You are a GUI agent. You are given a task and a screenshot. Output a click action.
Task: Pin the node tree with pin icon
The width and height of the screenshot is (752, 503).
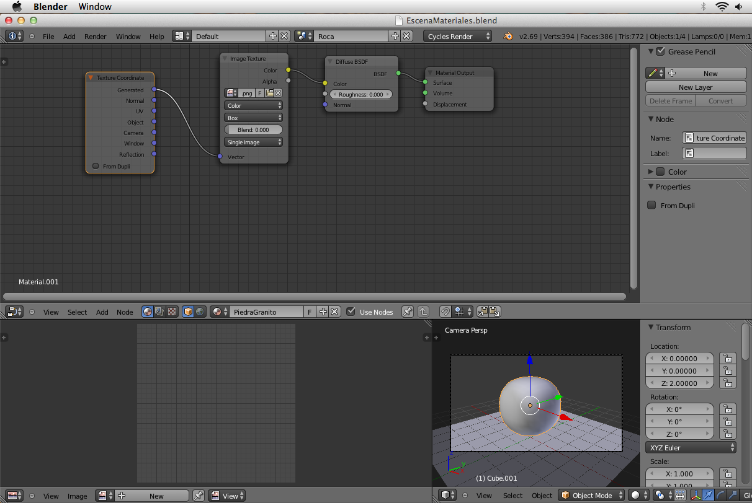point(408,312)
